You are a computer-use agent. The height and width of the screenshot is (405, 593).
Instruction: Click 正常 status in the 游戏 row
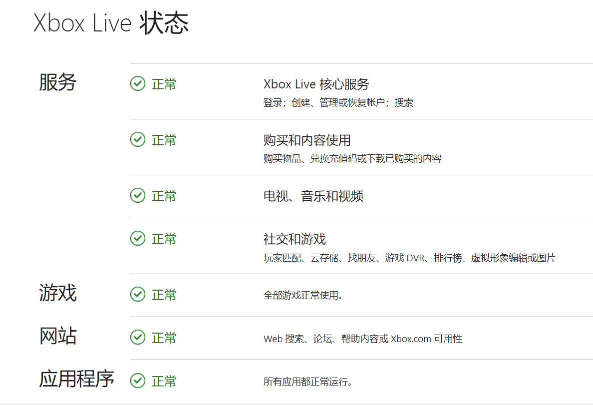(164, 295)
